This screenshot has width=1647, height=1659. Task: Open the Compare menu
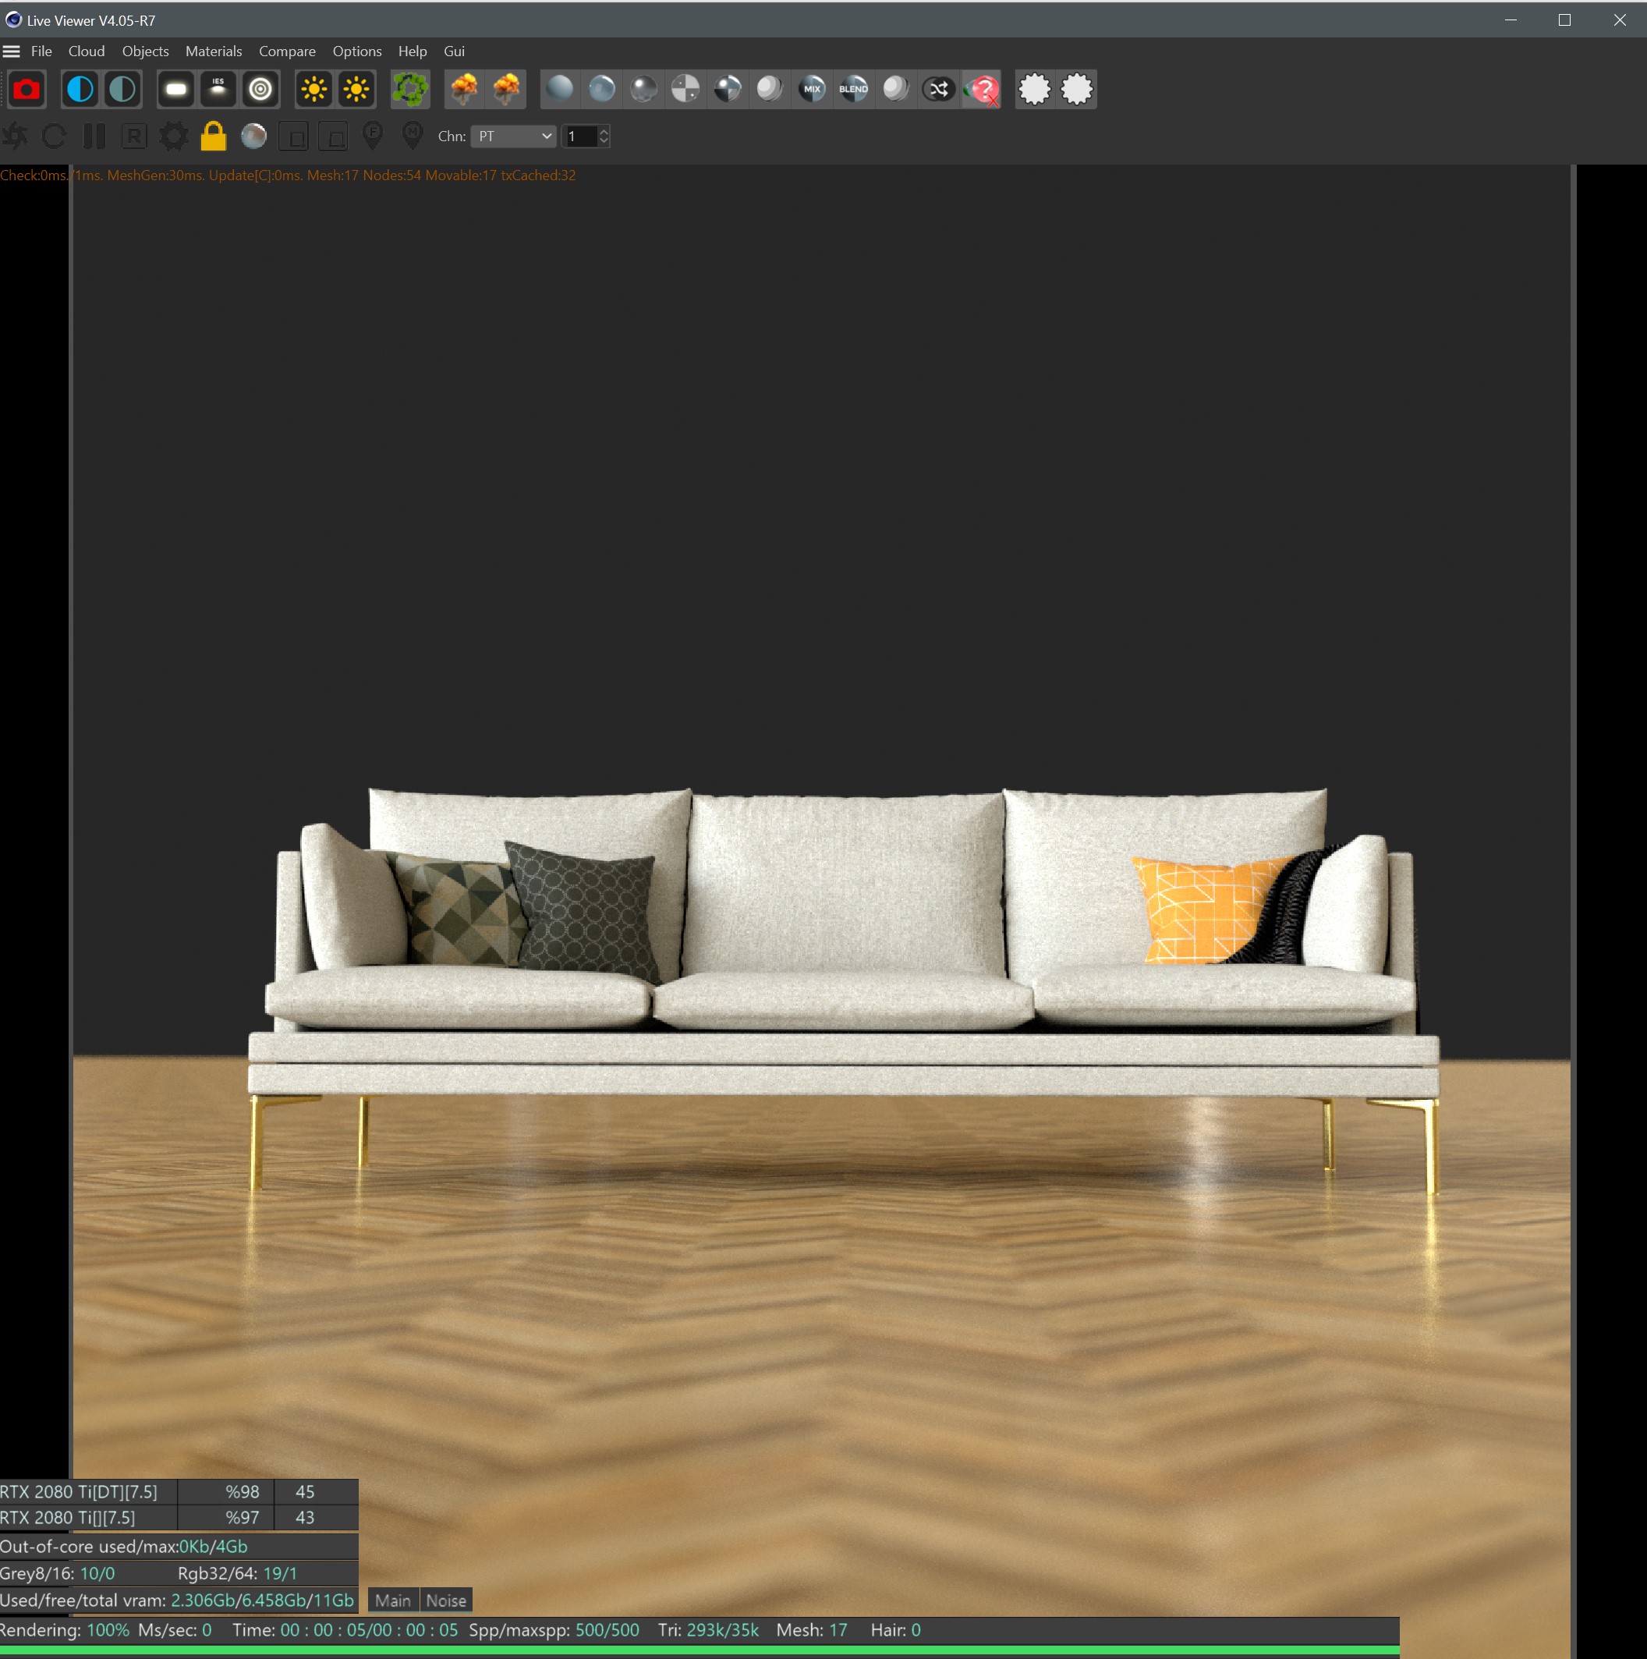[x=287, y=51]
